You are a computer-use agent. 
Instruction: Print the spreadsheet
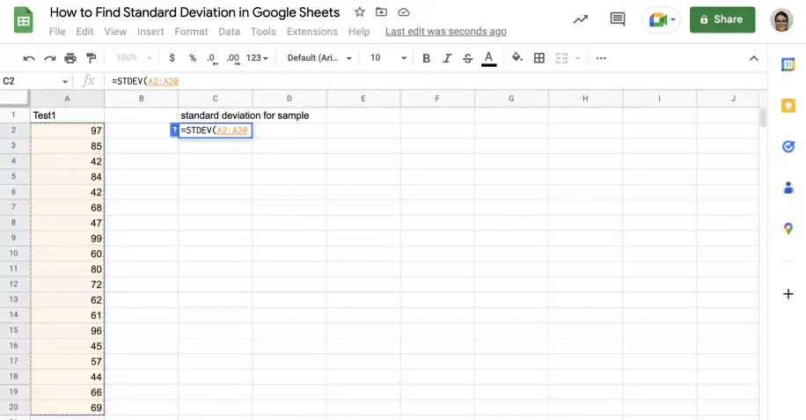point(70,58)
